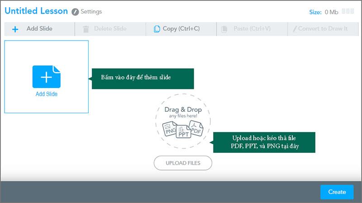This screenshot has width=362, height=203.
Task: Select Copy (Ctrl+C) in the toolbar
Action: [181, 29]
